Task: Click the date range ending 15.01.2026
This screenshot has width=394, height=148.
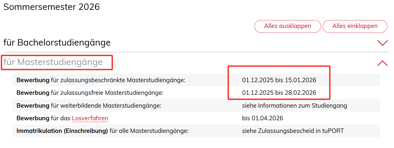Action: 279,80
